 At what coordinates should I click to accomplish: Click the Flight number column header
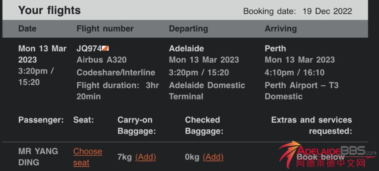[105, 29]
